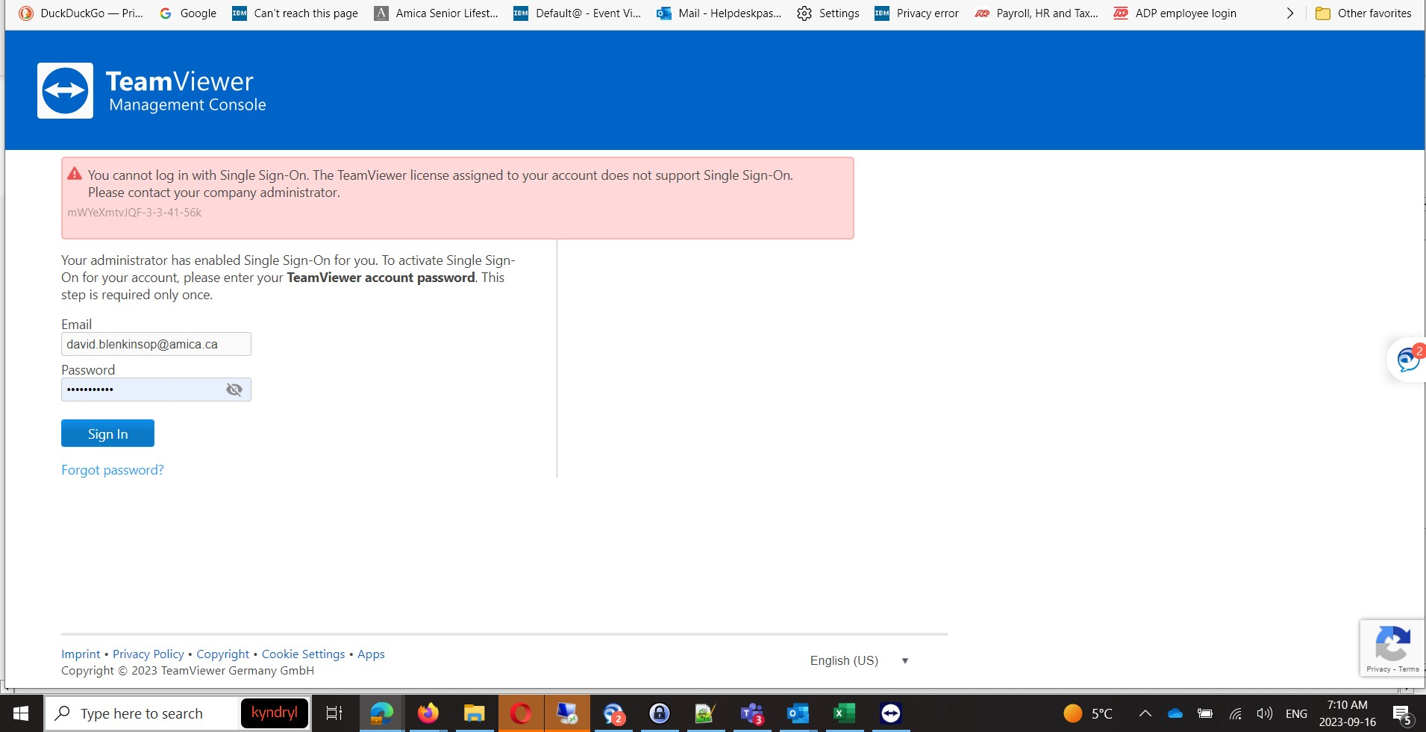Image resolution: width=1426 pixels, height=732 pixels.
Task: Open the Windows Start menu
Action: pos(21,713)
